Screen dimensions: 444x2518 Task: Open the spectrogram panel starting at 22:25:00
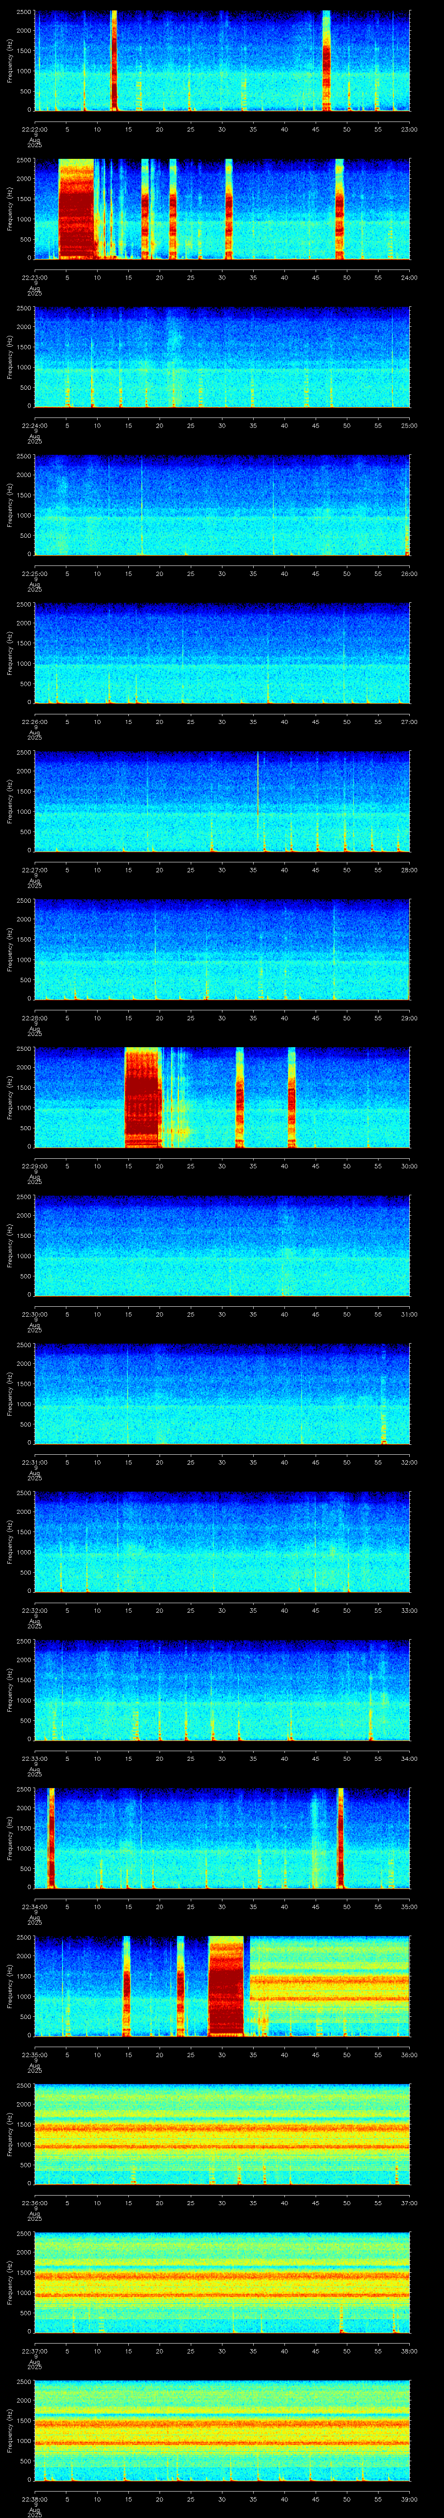222,505
